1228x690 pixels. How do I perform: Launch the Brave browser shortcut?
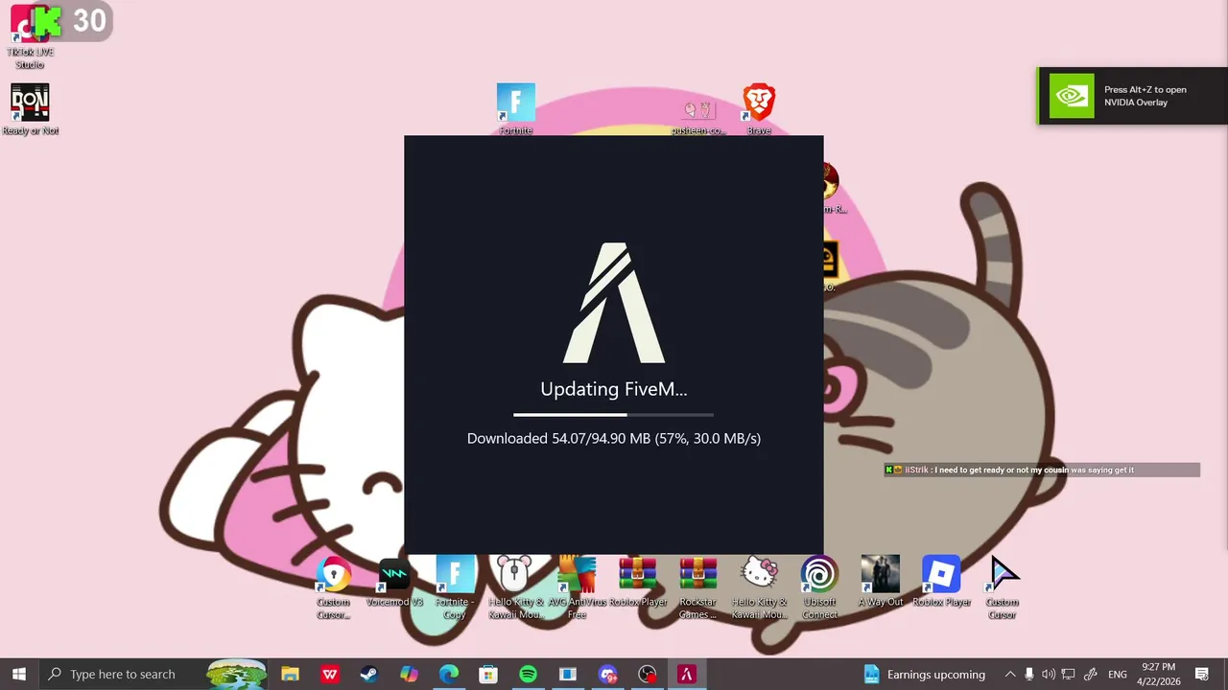[759, 107]
